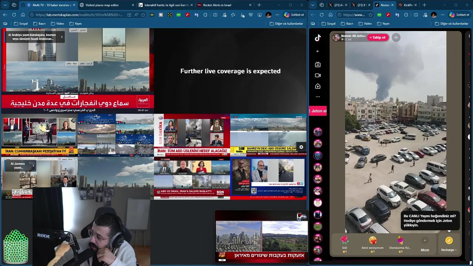Open Basın bookmarks folder in right browser
Screen dimensions: 473x266
(x=347, y=24)
